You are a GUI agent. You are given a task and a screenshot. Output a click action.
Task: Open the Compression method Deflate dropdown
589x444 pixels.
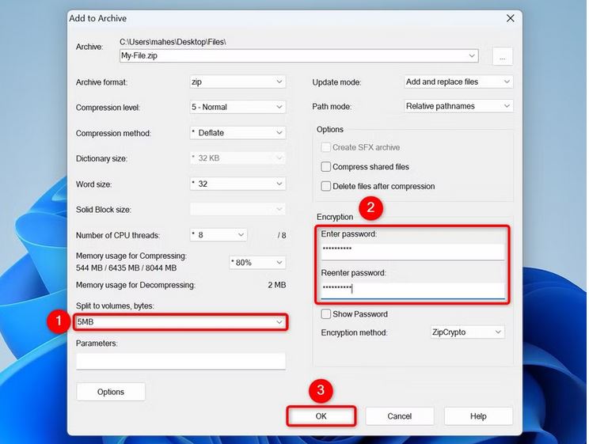[237, 133]
